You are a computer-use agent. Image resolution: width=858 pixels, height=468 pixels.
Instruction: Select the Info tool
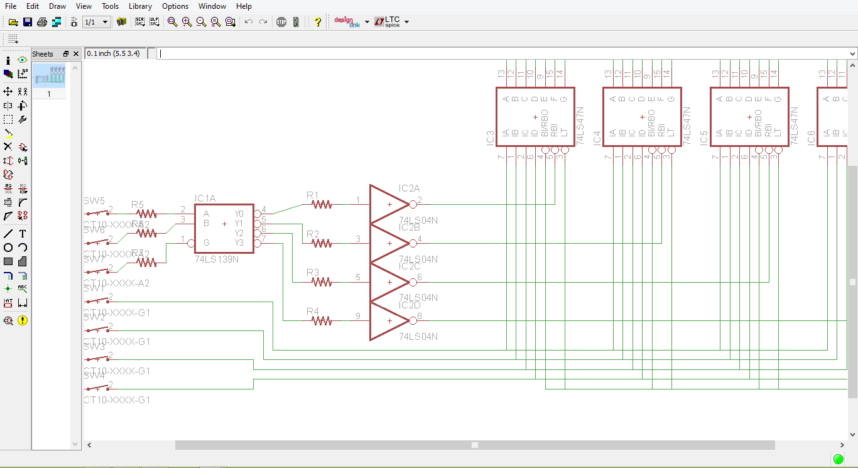point(8,60)
